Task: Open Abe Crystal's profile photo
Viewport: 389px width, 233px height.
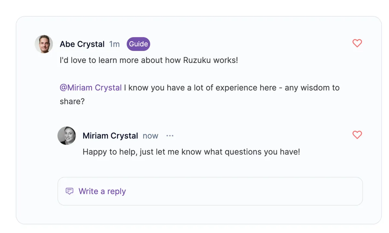Action: 44,44
